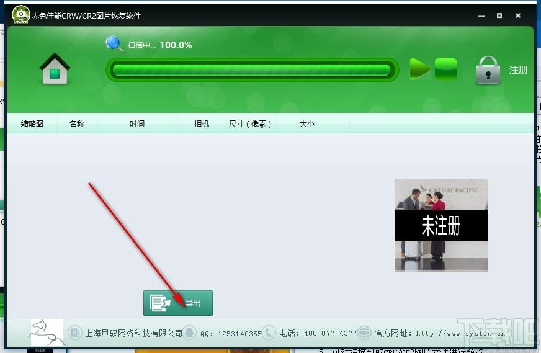Click the horse company logo
The image size is (541, 353).
[47, 333]
